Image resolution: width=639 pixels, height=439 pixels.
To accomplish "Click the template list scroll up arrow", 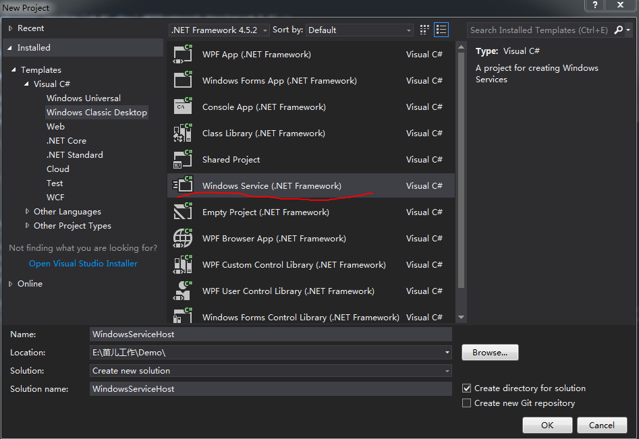I will 461,47.
